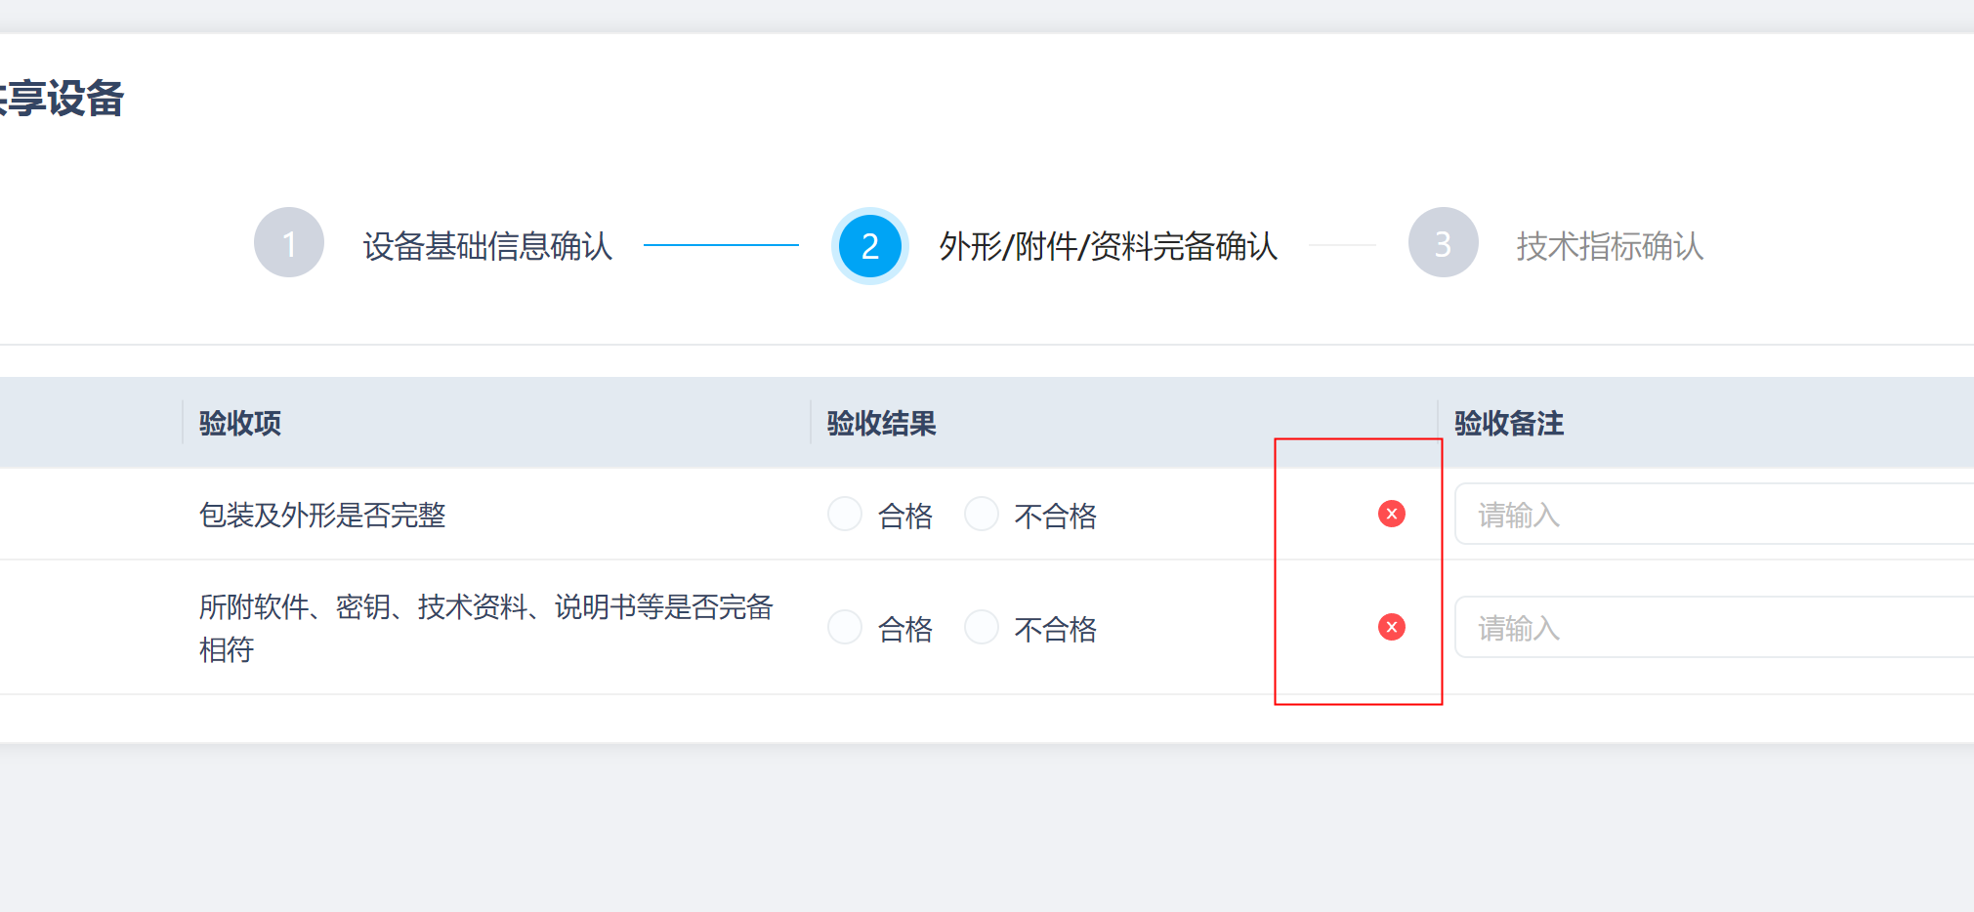Click step circle 3 for 技术指标确认
The image size is (1974, 912).
(x=1443, y=242)
